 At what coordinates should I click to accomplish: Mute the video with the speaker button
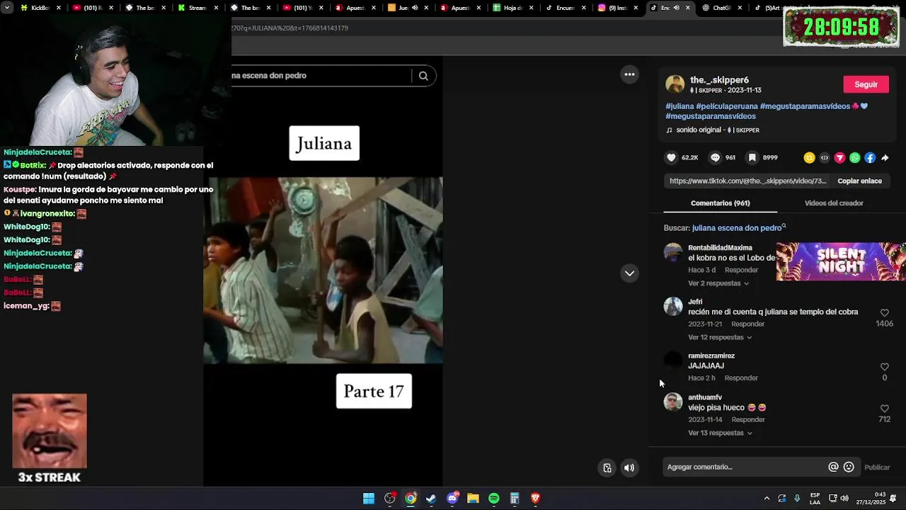point(629,467)
